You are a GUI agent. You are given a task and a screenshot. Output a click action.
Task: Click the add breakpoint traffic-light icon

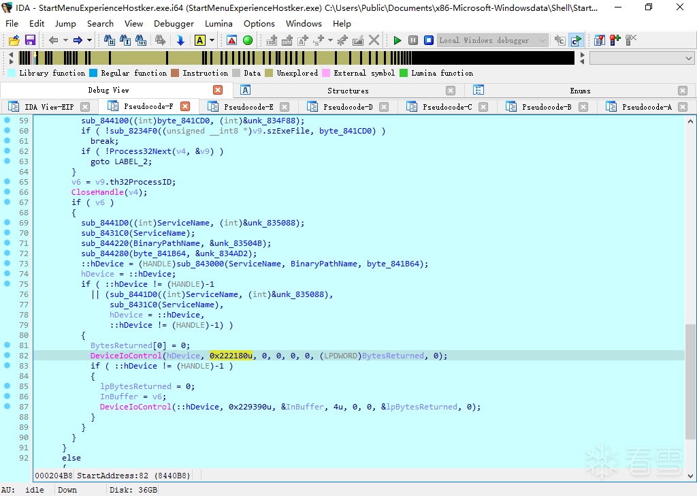coord(615,41)
